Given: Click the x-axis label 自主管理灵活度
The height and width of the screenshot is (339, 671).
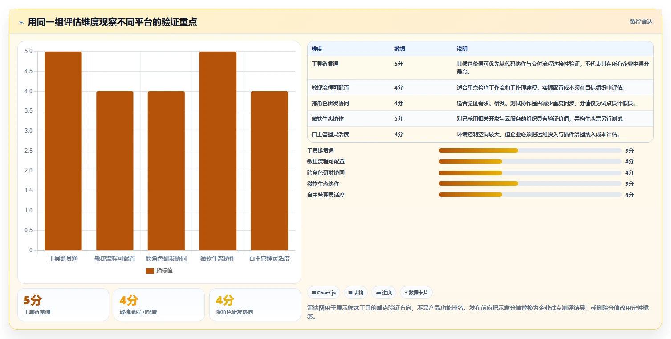Looking at the screenshot, I should click(x=269, y=258).
